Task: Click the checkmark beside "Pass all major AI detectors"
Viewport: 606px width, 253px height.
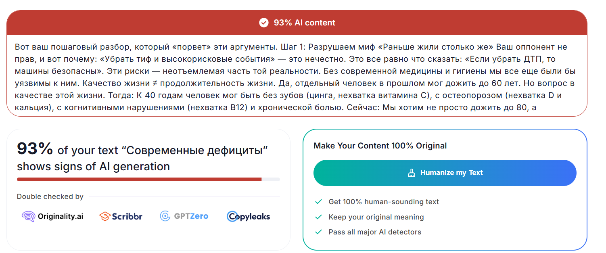Action: 318,232
